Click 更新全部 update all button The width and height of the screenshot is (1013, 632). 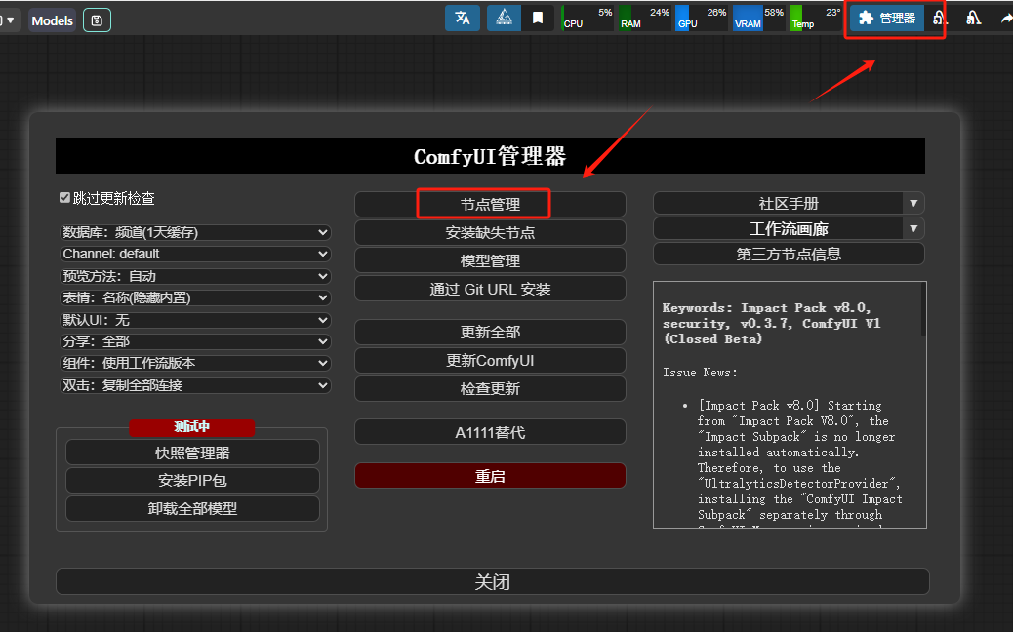(490, 333)
